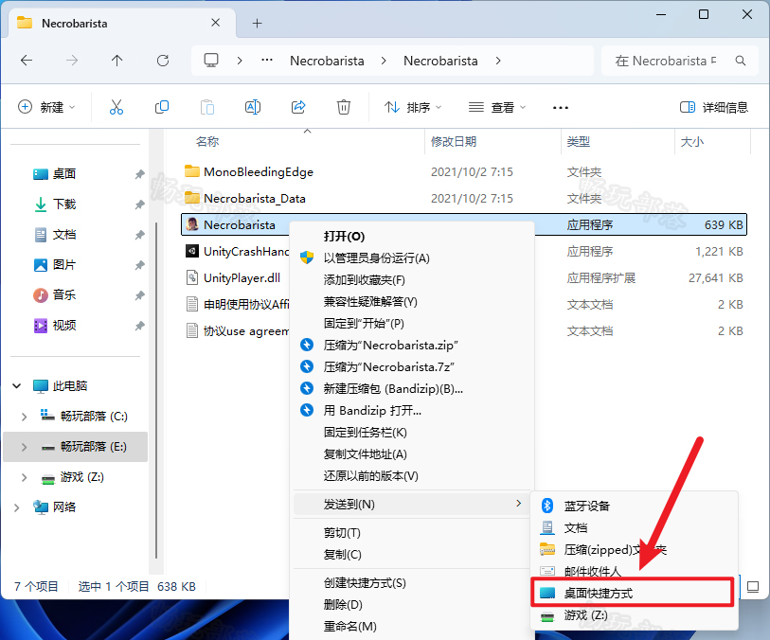Open the 排序 sort dropdown
This screenshot has width=770, height=640.
click(413, 107)
